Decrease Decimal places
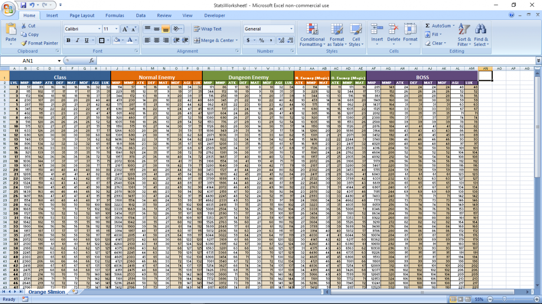This screenshot has width=542, height=304. pos(290,41)
